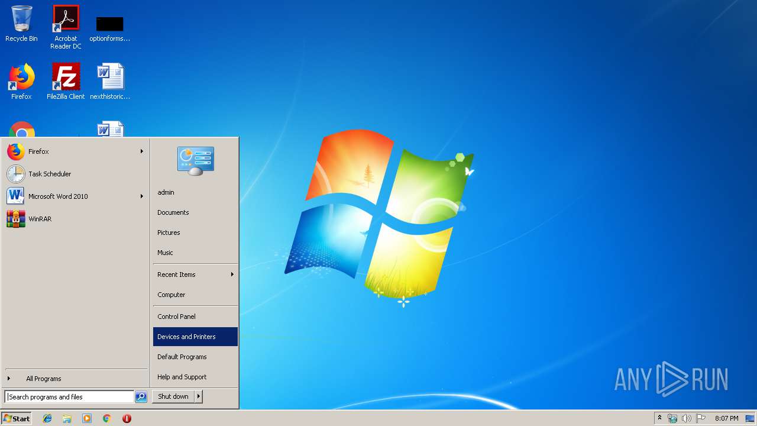Open Internet Explorer from the taskbar
Viewport: 757px width, 426px height.
pos(47,418)
